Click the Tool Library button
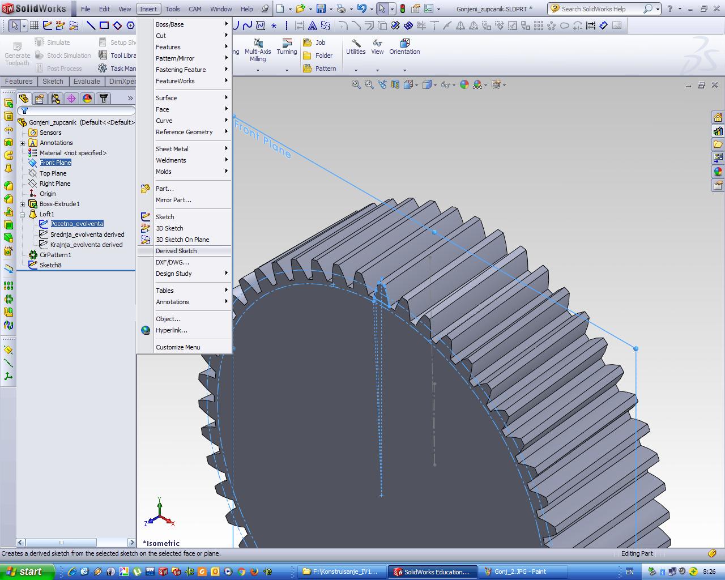The height and width of the screenshot is (580, 725). [117, 56]
